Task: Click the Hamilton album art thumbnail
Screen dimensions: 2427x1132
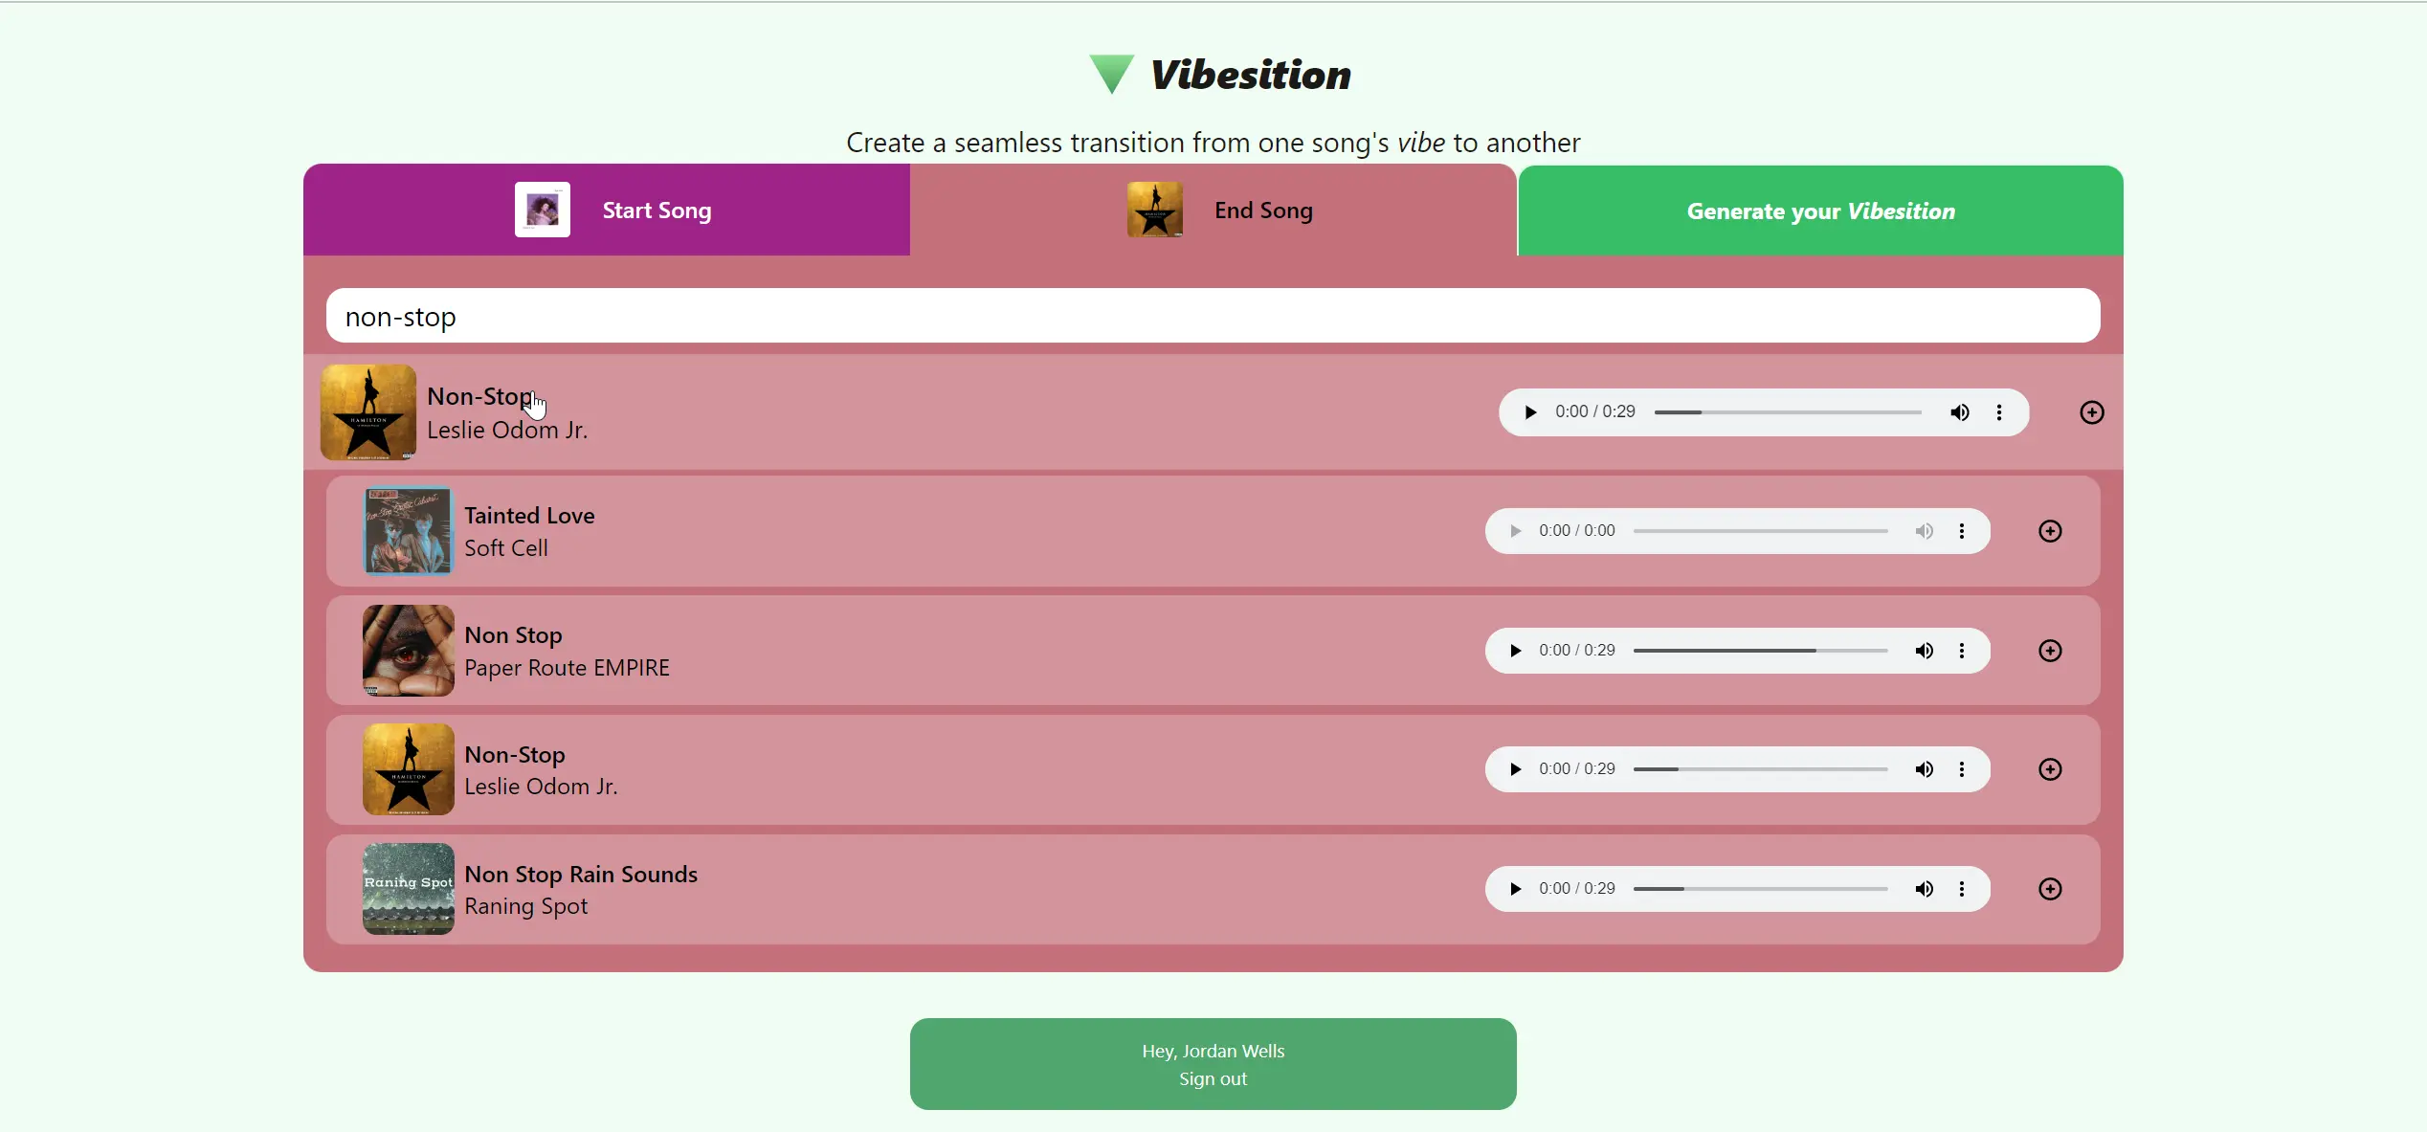Action: (367, 411)
